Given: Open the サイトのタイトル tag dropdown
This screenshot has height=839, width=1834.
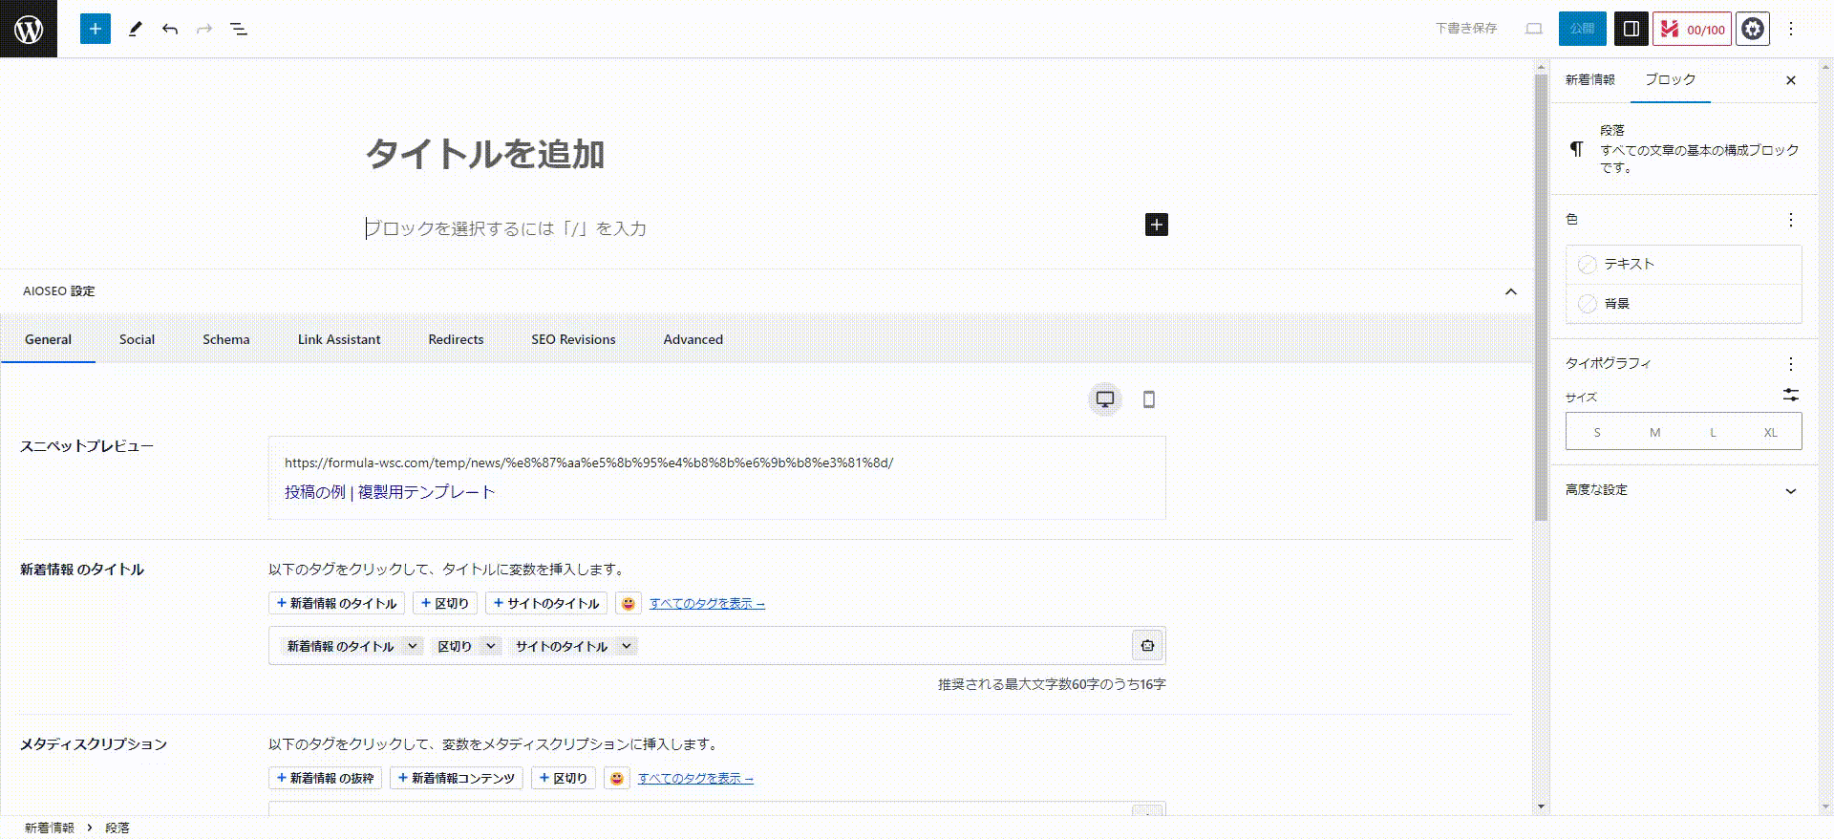Looking at the screenshot, I should [627, 646].
